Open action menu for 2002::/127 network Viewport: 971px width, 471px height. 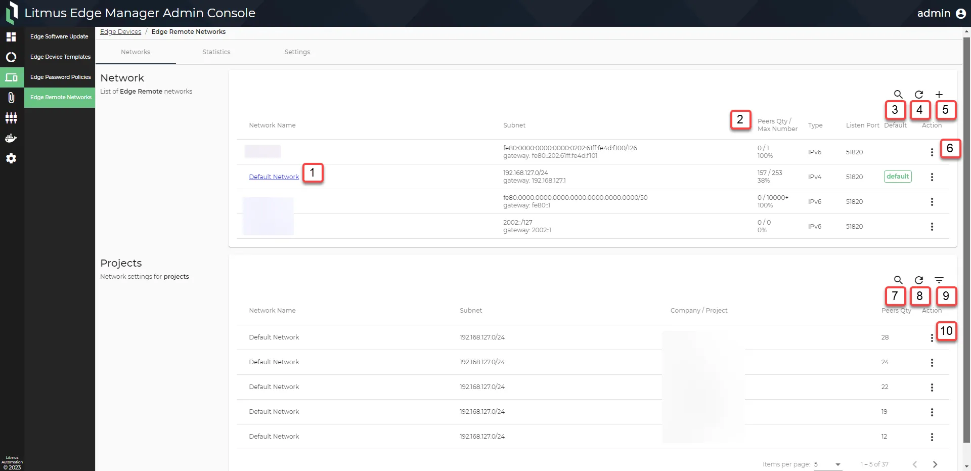tap(932, 227)
